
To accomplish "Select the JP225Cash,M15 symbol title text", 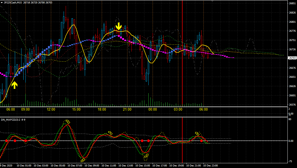I will [x=13, y=3].
